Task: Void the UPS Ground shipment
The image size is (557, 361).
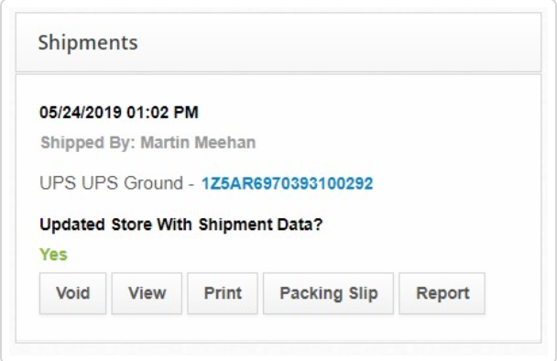Action: pos(72,293)
